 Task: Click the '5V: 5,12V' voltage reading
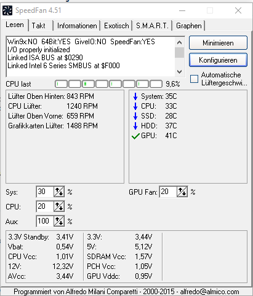click(x=119, y=247)
